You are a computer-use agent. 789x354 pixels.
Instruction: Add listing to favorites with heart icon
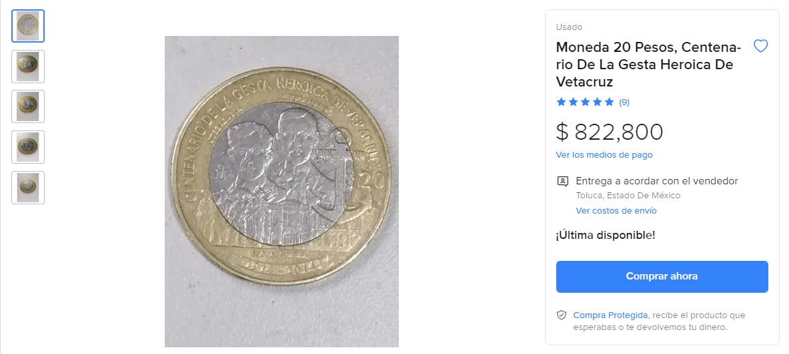click(760, 46)
